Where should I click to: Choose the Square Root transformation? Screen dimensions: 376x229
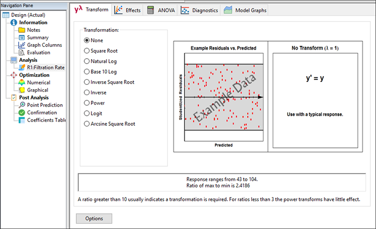coord(101,51)
